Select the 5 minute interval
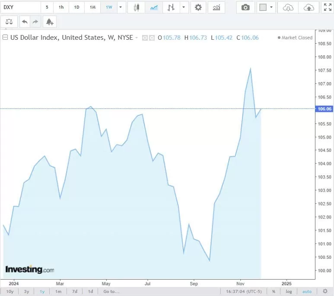 click(x=47, y=7)
